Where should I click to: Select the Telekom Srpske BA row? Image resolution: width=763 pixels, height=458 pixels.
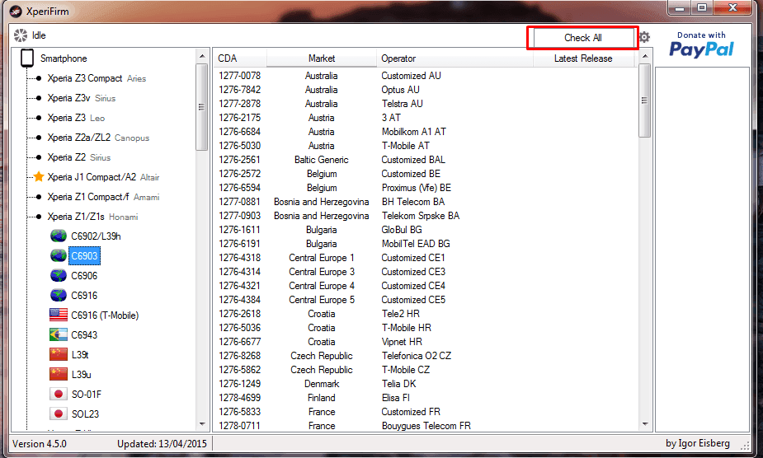[x=426, y=216]
